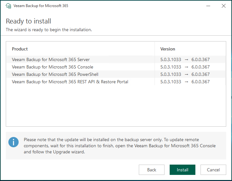
Task: Click the window title Veeam Backup for Microsoft 365
Action: [x=41, y=6]
